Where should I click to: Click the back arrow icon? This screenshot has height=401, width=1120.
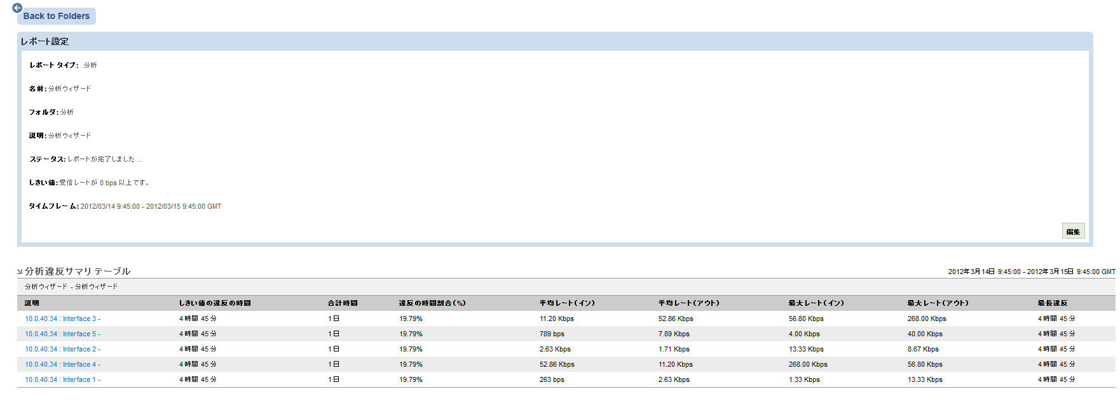tap(17, 8)
